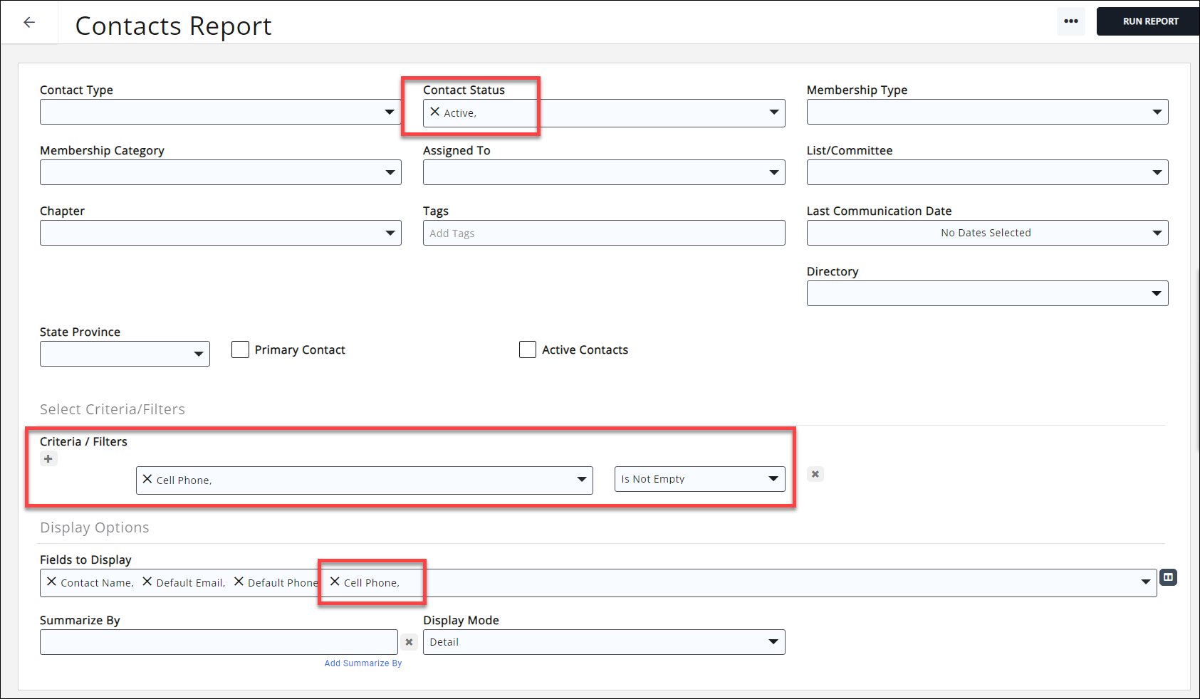
Task: Remove Default Phone from displayed fields
Action: point(239,582)
